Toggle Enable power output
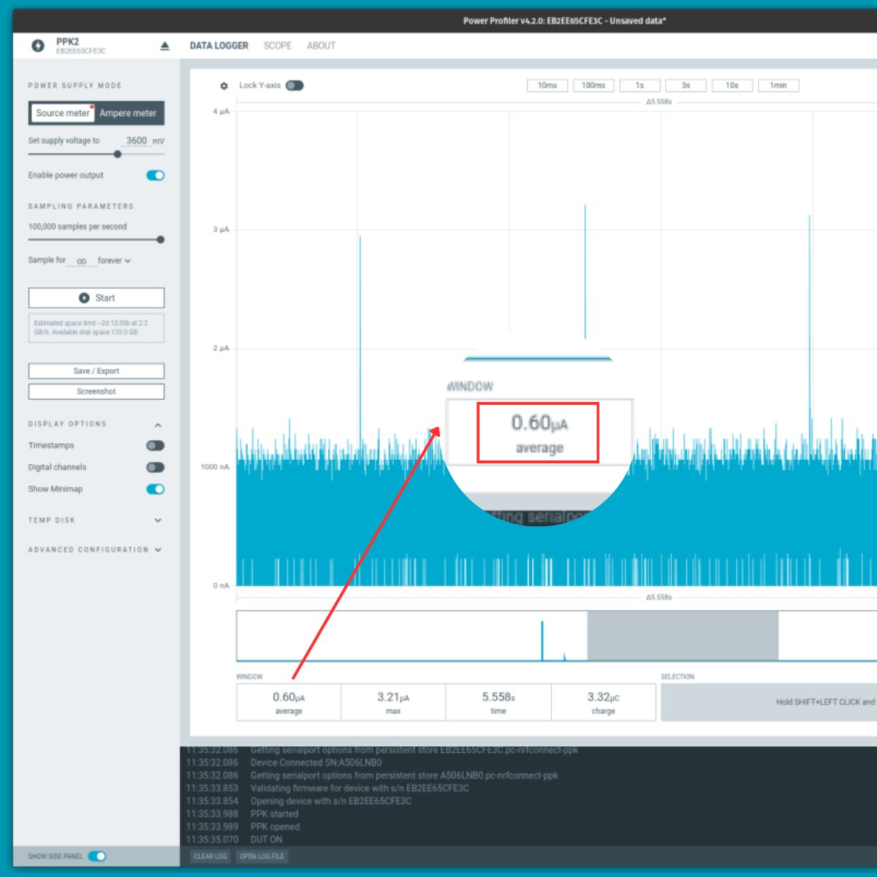 [156, 175]
